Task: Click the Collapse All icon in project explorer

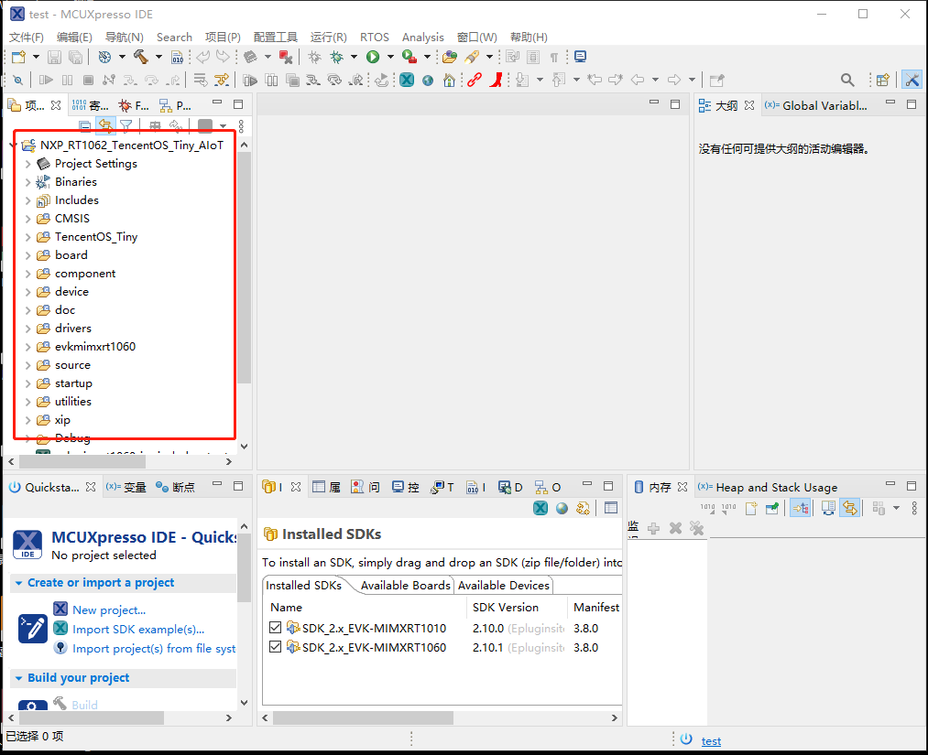Action: tap(85, 125)
